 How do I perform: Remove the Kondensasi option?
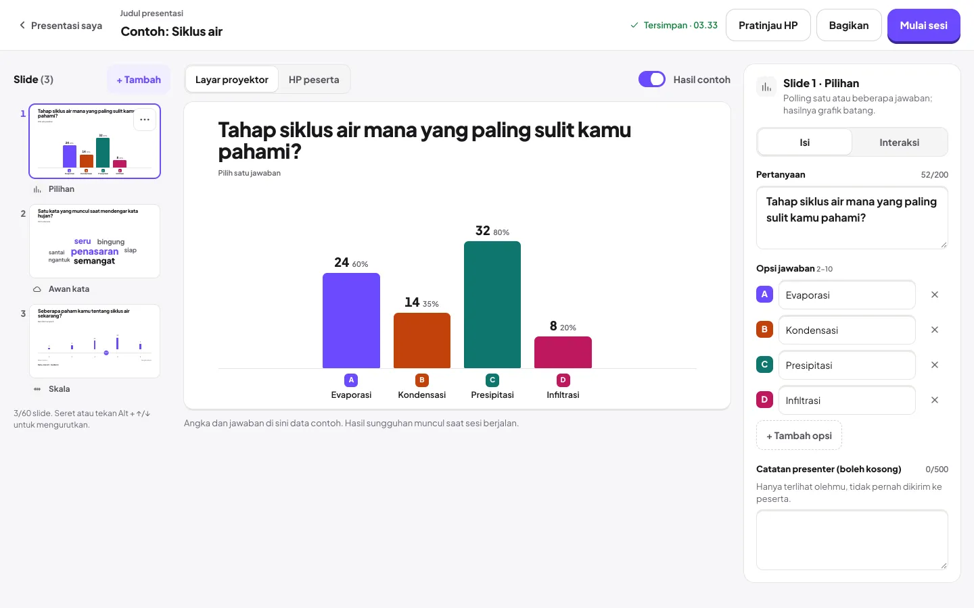(x=935, y=330)
